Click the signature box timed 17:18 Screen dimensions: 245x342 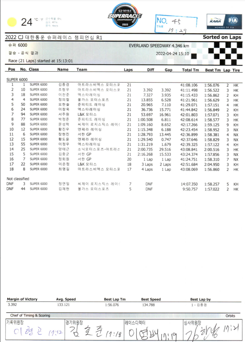point(94,330)
